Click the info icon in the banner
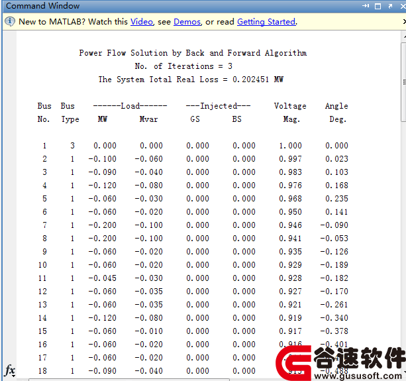 pos(9,21)
